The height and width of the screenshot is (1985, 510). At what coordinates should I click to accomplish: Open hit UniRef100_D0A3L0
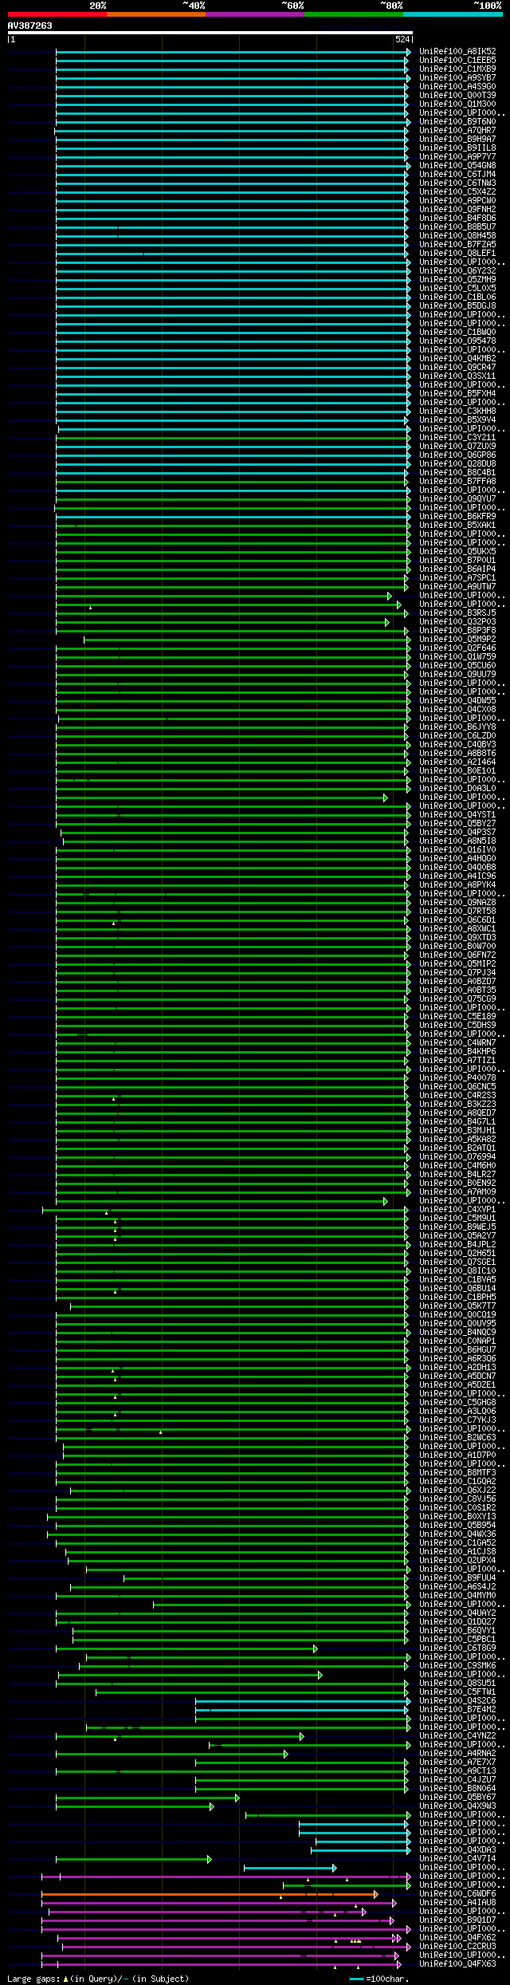457,788
